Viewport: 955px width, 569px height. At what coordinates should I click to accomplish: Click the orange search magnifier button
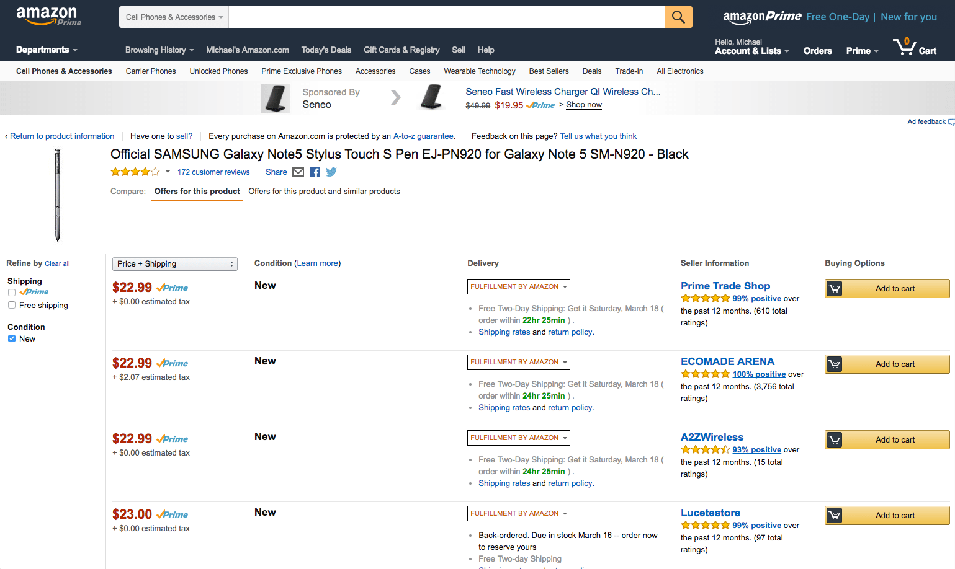pyautogui.click(x=678, y=17)
